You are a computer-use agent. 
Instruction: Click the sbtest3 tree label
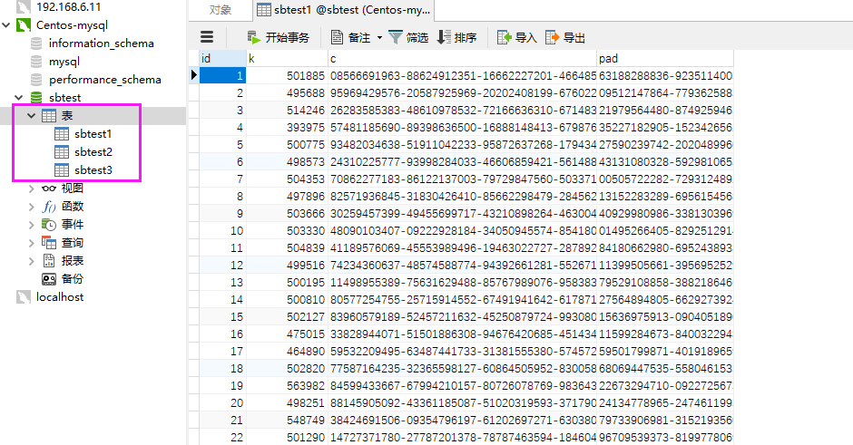(x=93, y=170)
